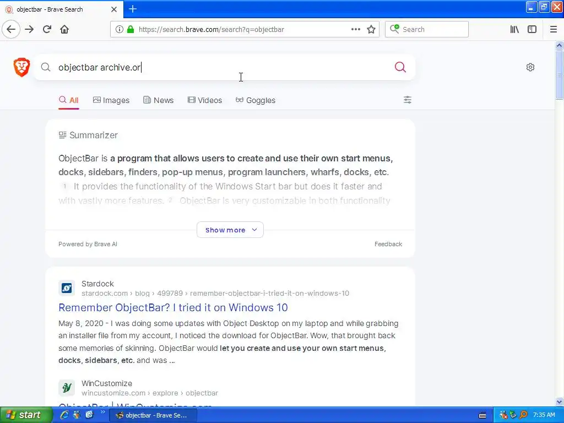The height and width of the screenshot is (423, 564).
Task: Open search filters sliders icon
Action: coord(407,100)
